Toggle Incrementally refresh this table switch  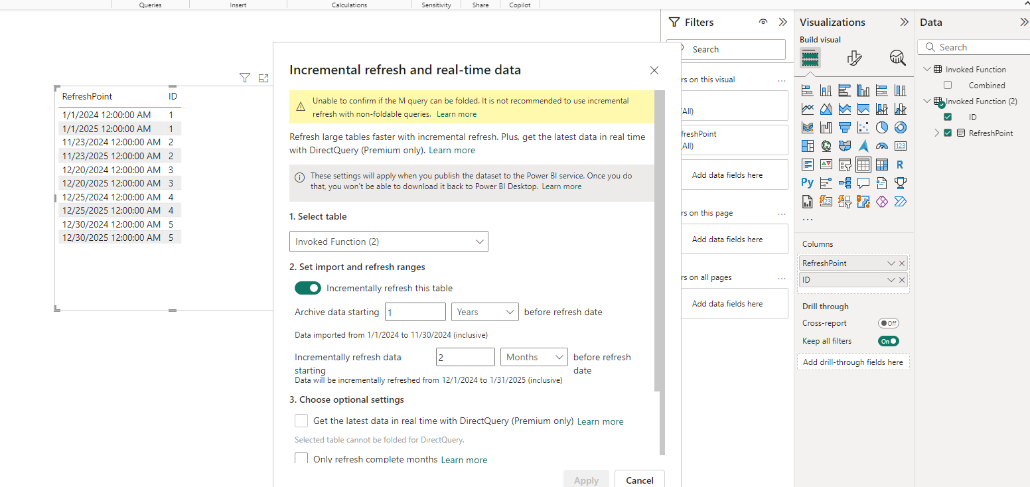[x=308, y=288]
